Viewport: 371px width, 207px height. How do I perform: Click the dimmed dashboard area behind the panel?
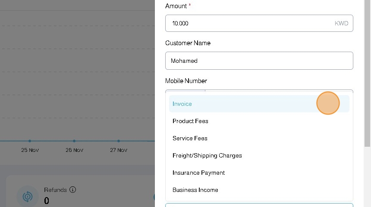tap(78, 65)
